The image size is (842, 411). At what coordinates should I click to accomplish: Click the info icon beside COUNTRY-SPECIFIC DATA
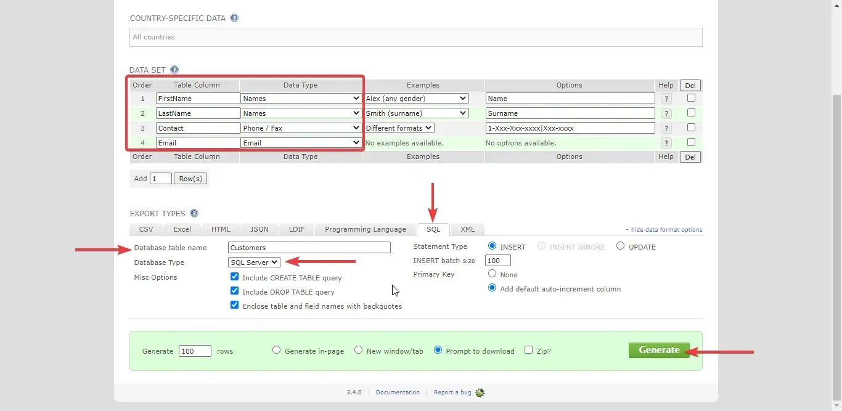(234, 18)
